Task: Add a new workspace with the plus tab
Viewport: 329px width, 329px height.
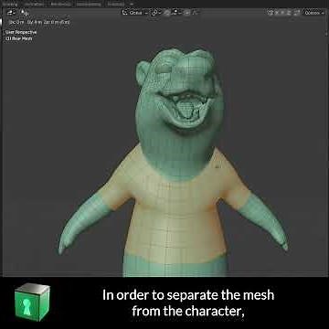Action: tap(132, 4)
